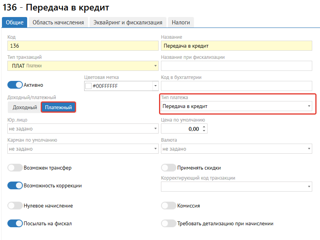This screenshot has height=240, width=320.
Task: Toggle the Активно switch
Action: tap(15, 85)
